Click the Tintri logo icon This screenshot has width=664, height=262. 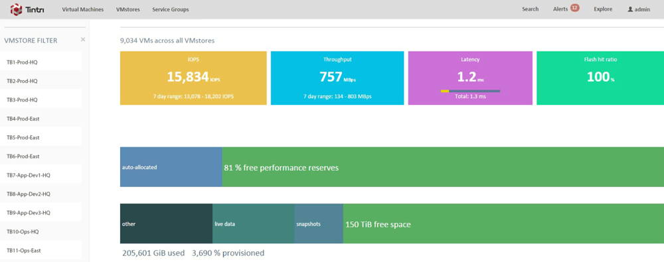click(x=16, y=9)
